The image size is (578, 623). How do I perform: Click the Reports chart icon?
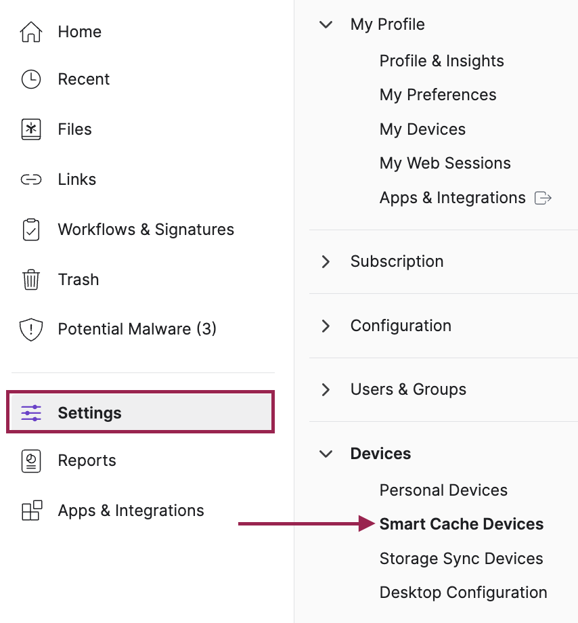[31, 460]
